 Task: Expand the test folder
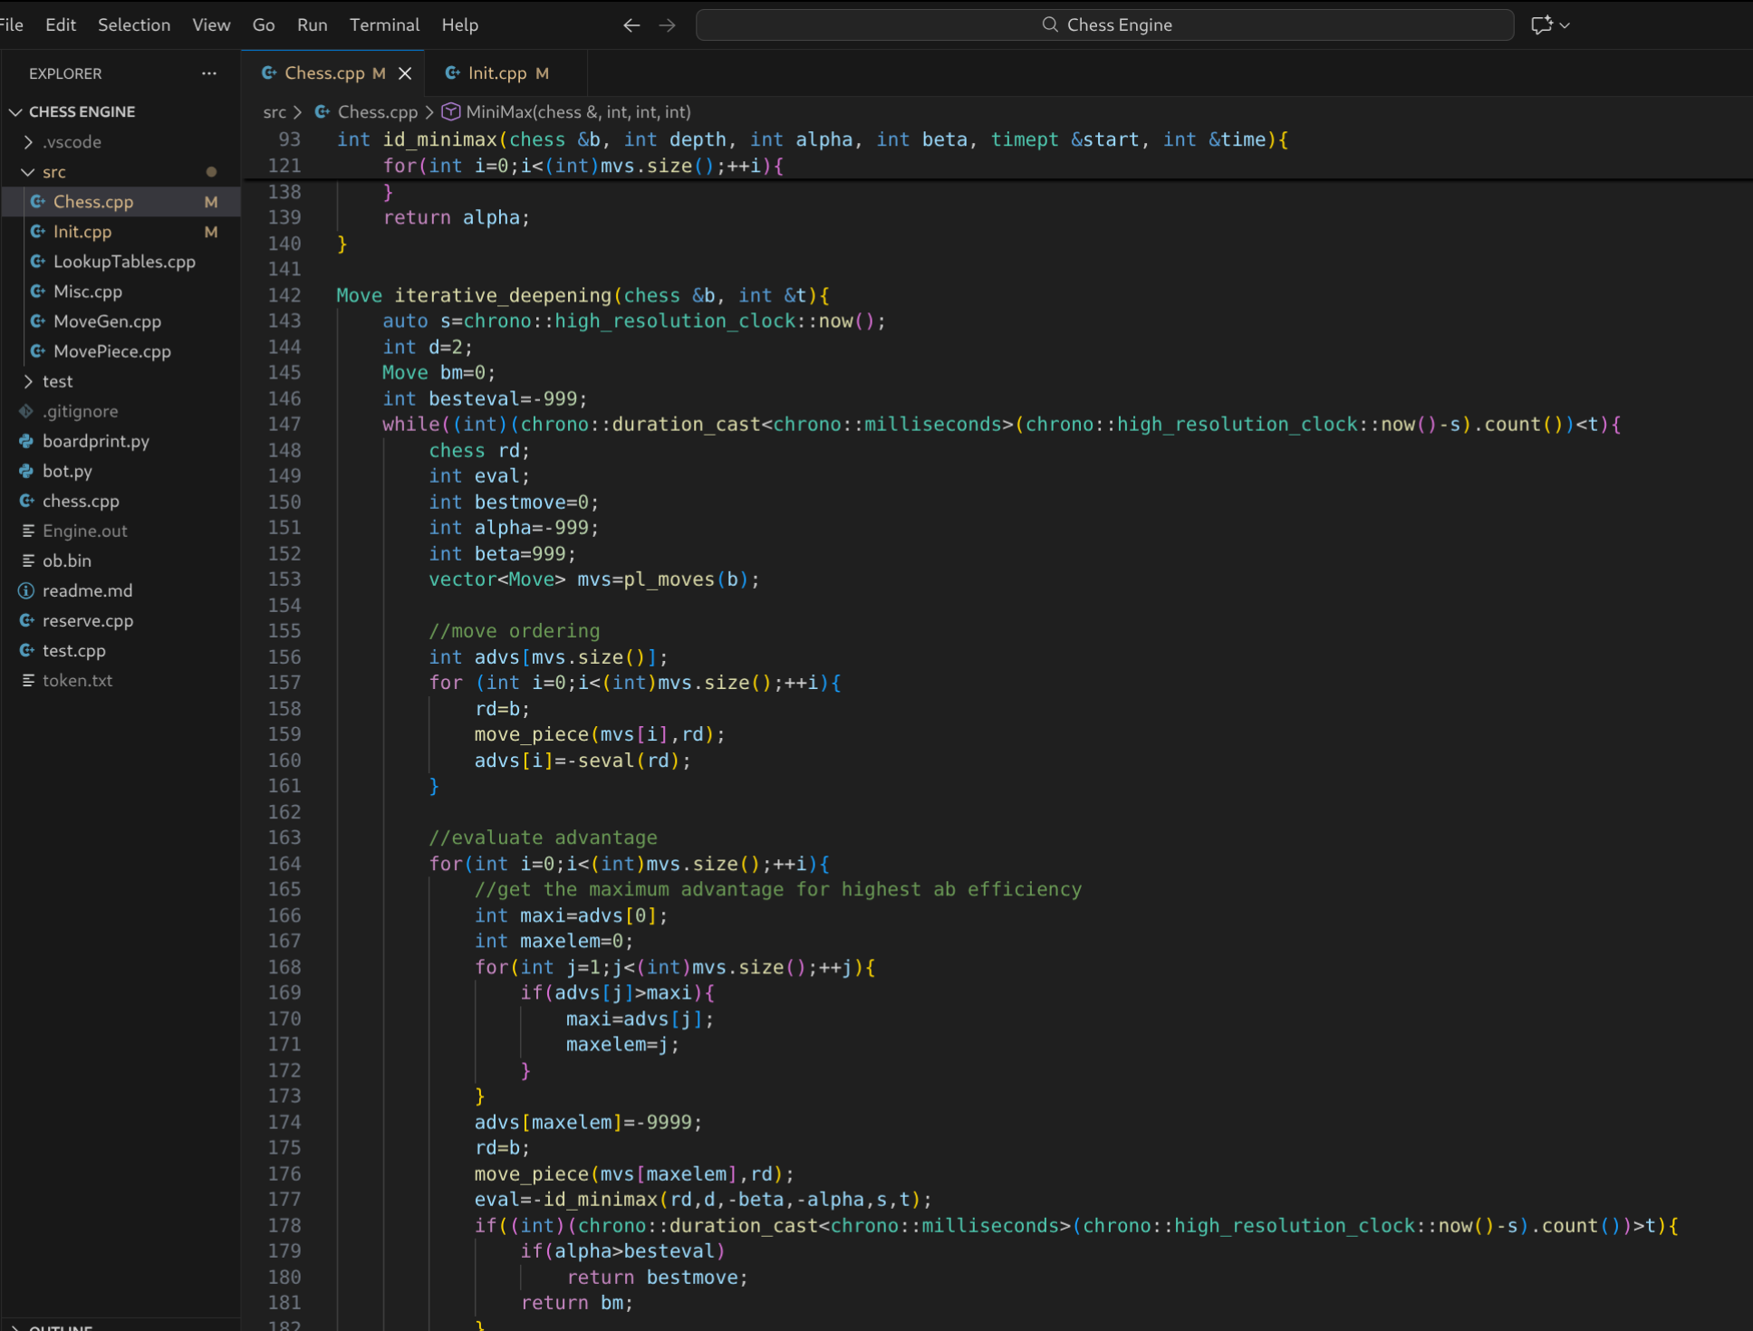coord(57,381)
